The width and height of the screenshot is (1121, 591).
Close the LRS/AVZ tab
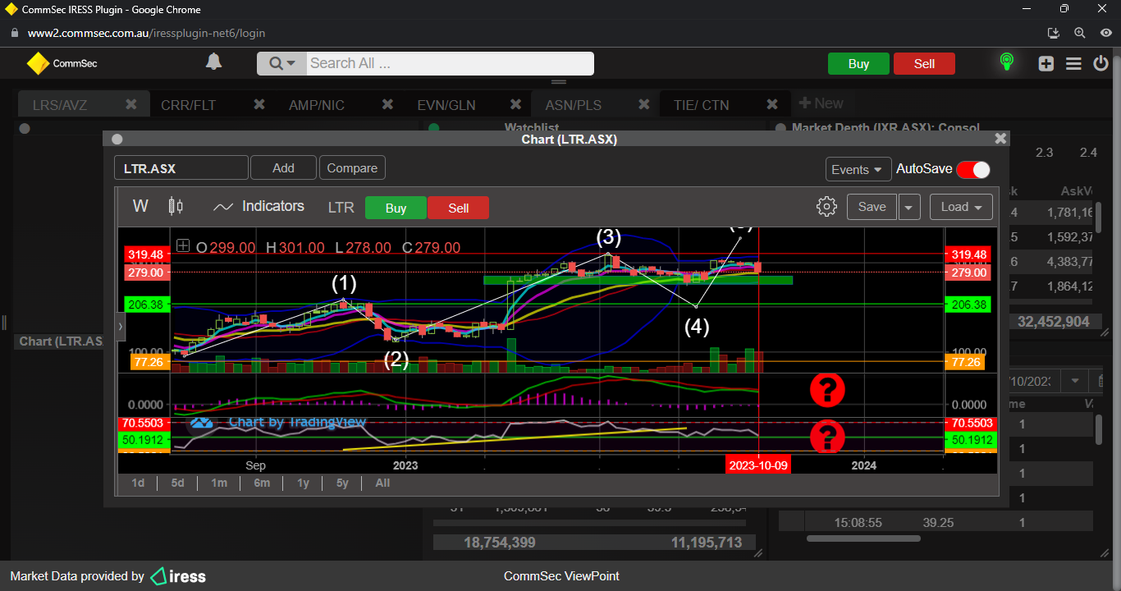click(x=130, y=104)
